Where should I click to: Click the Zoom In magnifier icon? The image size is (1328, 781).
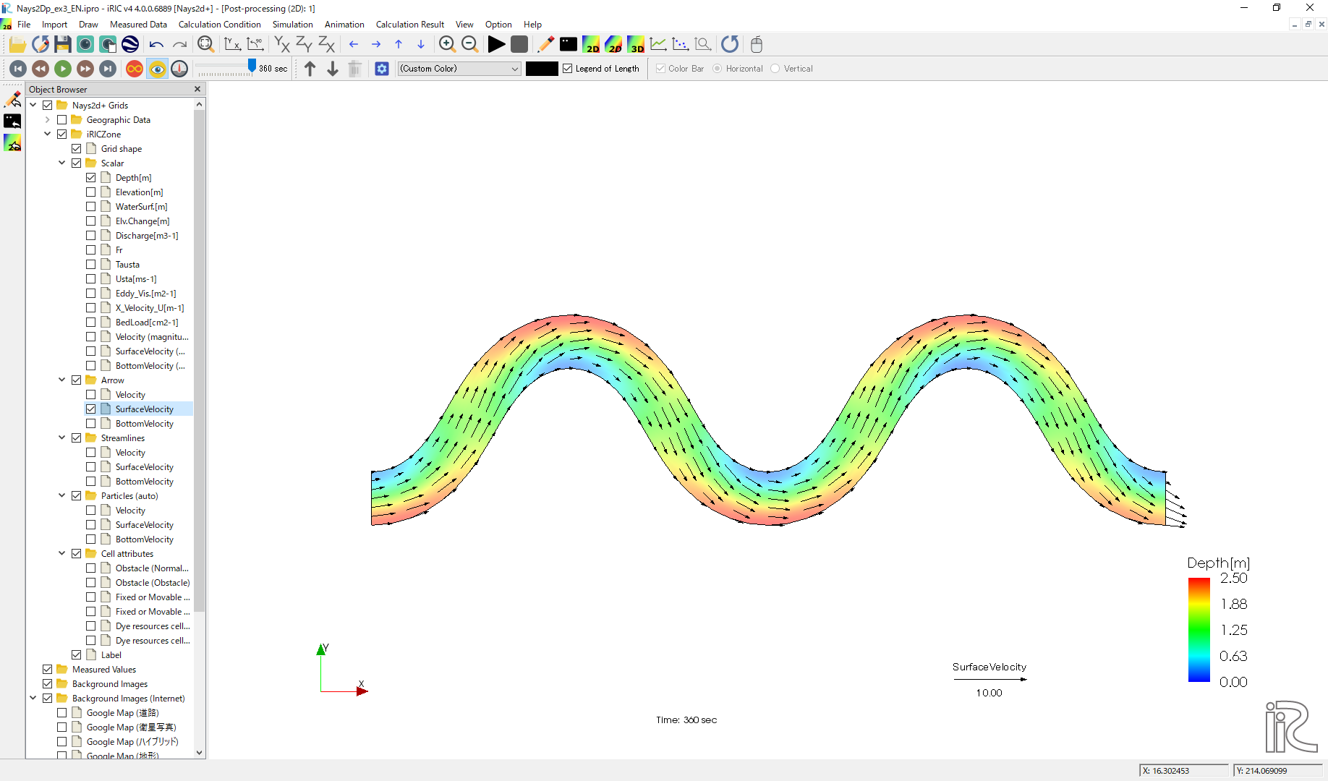coord(447,45)
